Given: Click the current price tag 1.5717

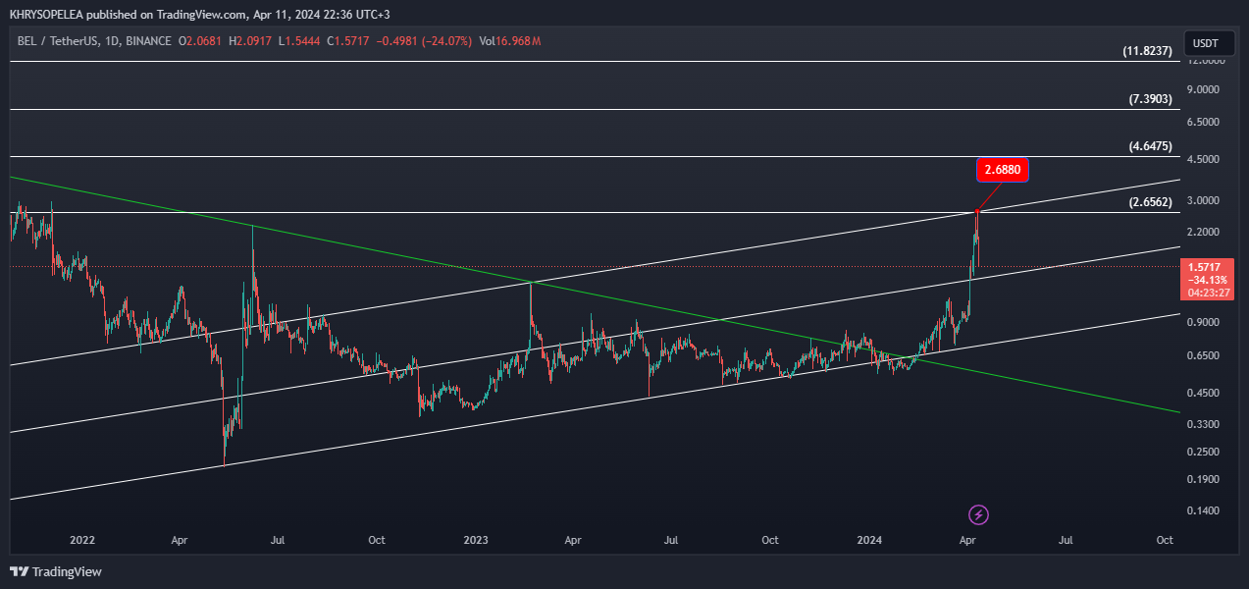Looking at the screenshot, I should [1205, 279].
